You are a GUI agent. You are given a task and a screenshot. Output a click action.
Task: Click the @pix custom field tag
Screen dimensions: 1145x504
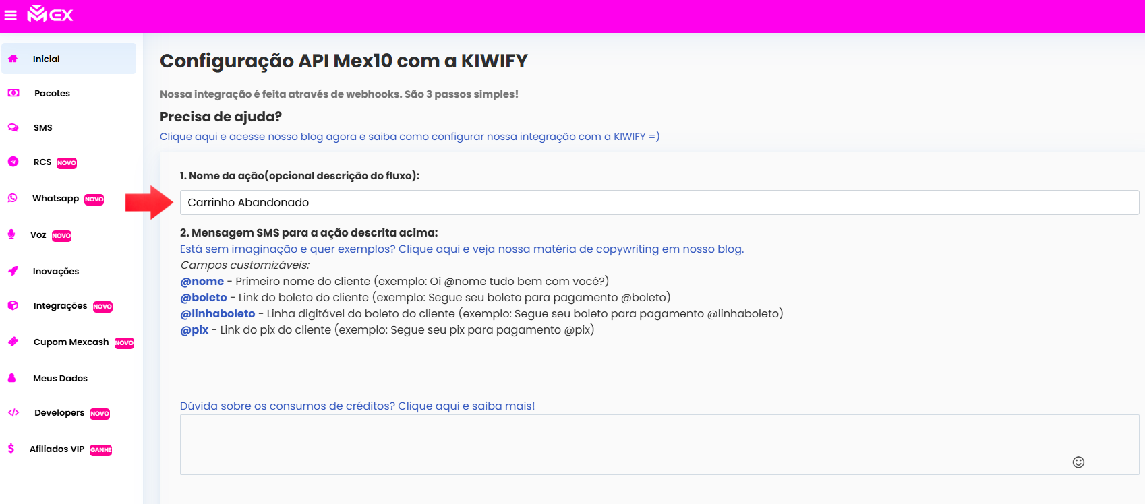[x=194, y=329]
